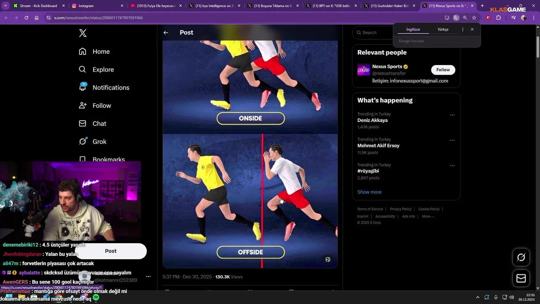Switch to Fulya Efe YouTube tab
Viewport: 540px width, 304px height.
click(155, 6)
